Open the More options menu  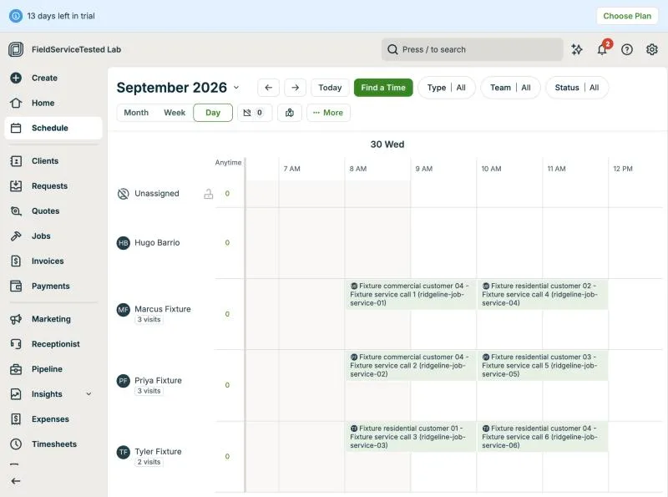(x=328, y=113)
